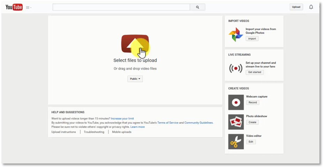The image size is (324, 168).
Task: Click the Record button
Action: tap(253, 102)
